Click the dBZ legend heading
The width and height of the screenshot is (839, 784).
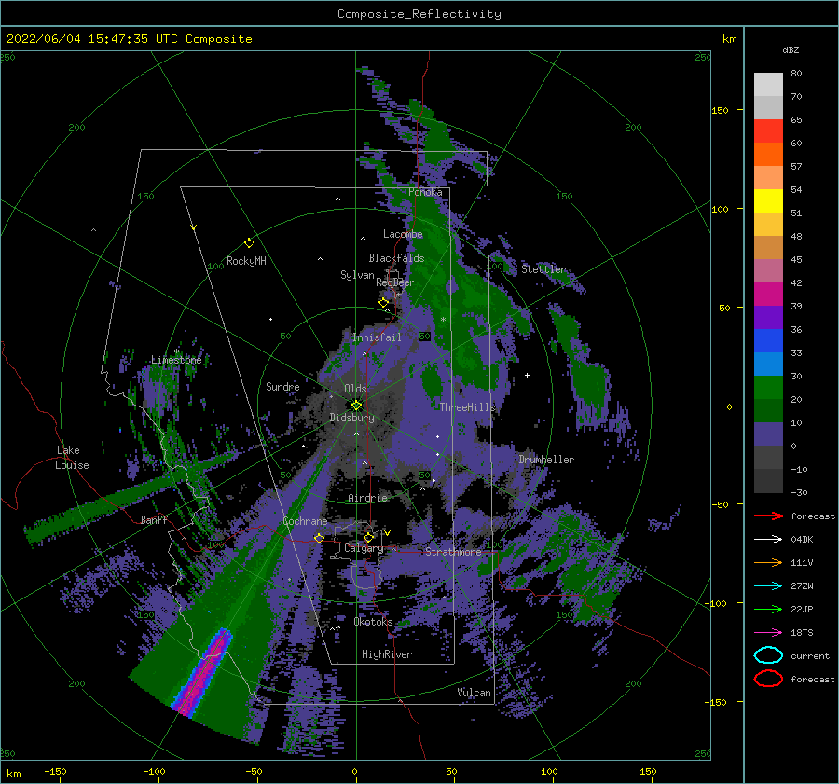click(791, 49)
